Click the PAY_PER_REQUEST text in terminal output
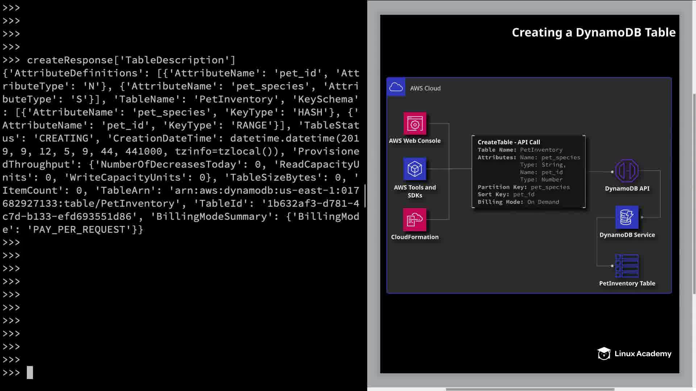This screenshot has width=696, height=391. click(79, 230)
